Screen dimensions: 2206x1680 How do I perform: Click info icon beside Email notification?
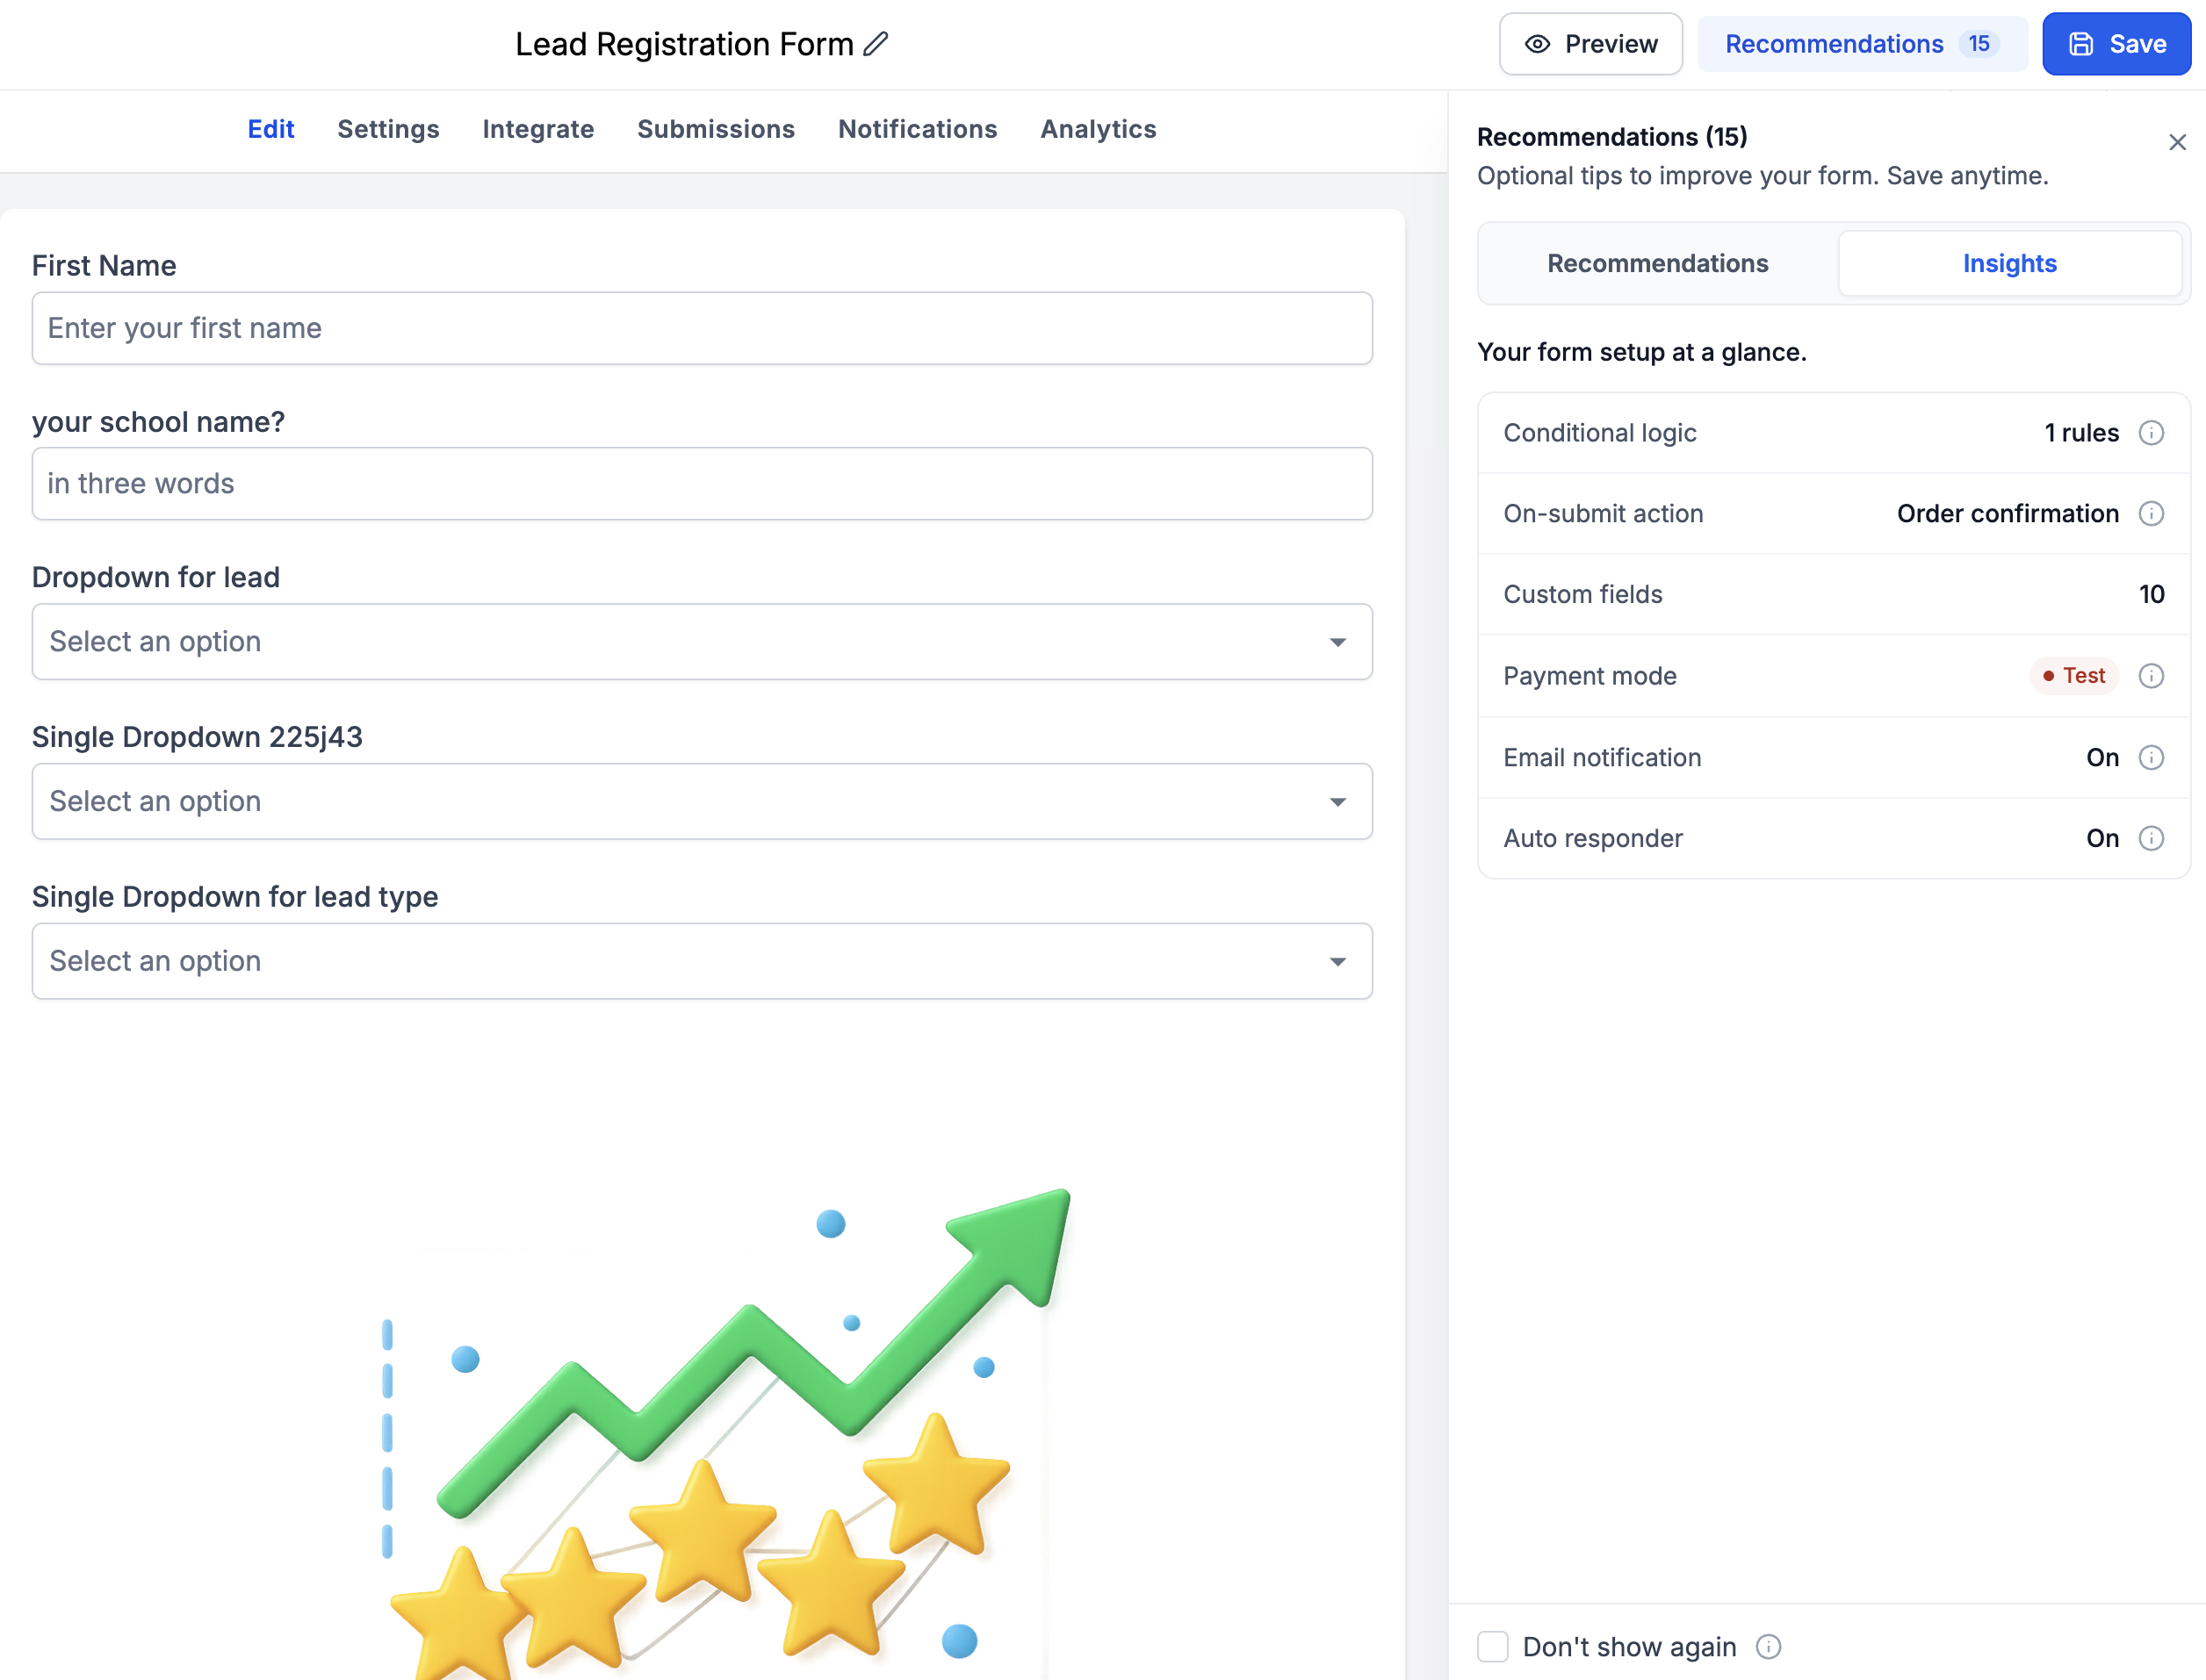[x=2151, y=758]
